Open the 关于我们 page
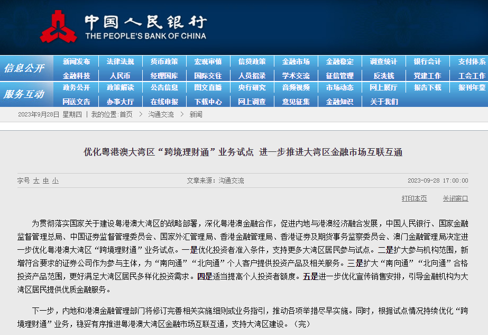The height and width of the screenshot is (335, 488). click(383, 102)
